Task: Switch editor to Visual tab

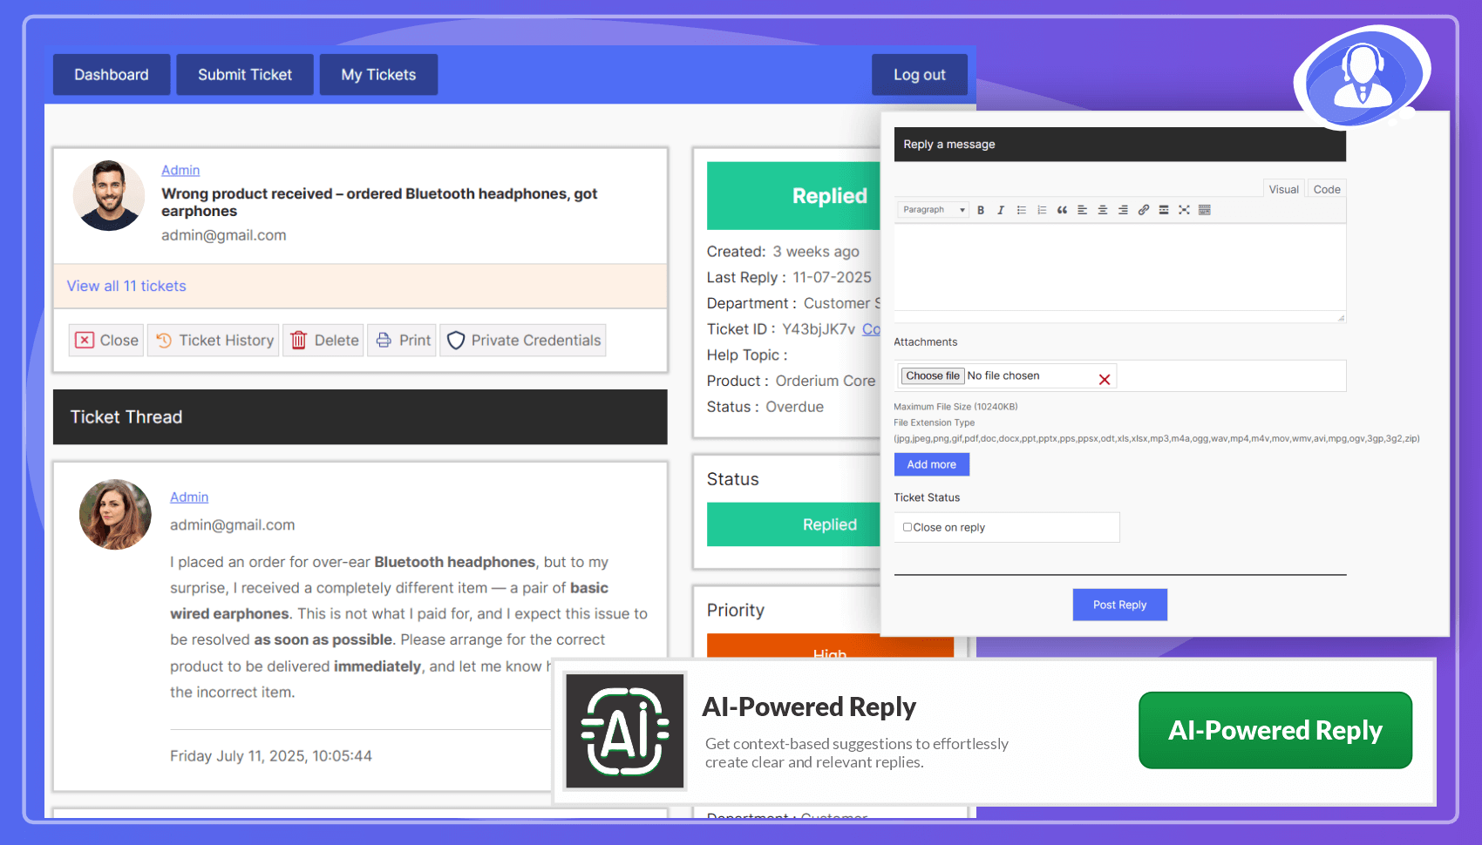Action: tap(1283, 189)
